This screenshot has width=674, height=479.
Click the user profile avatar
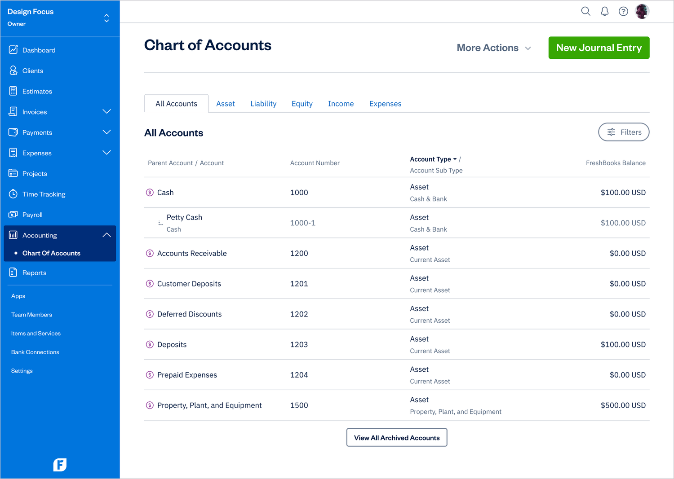pyautogui.click(x=642, y=11)
